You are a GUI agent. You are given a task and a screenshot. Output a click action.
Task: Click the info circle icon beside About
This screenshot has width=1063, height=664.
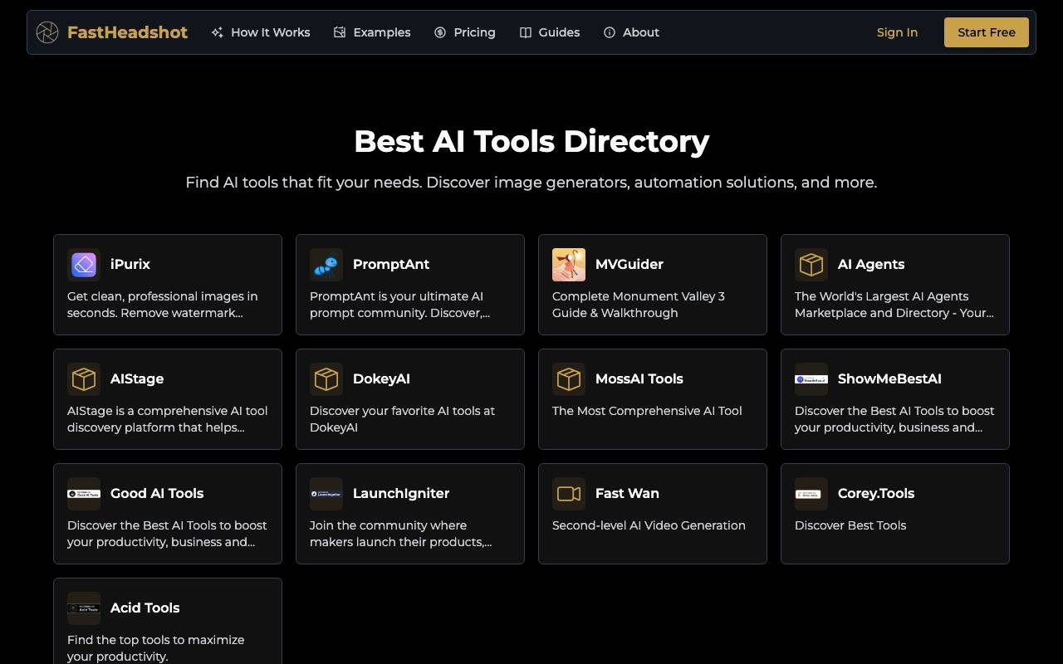[x=610, y=32]
